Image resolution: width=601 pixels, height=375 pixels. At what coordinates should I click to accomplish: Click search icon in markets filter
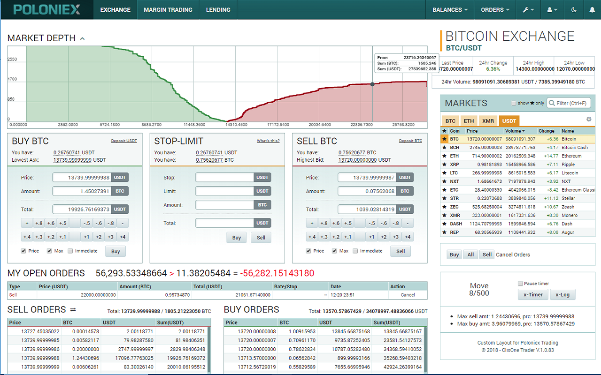tap(552, 103)
